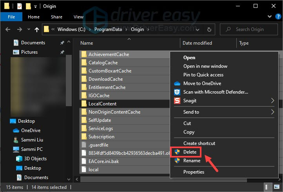This screenshot has height=192, width=283.
Task: Expand the address bar history dropdown
Action: (198, 29)
